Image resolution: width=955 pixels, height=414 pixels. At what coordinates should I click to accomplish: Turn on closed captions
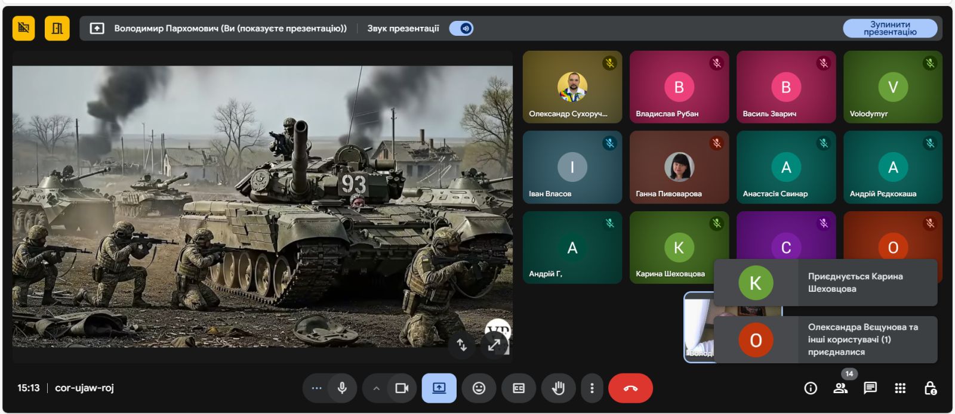519,388
